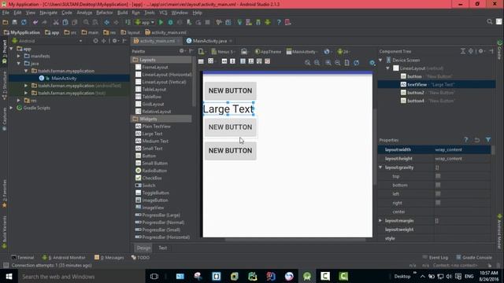Click the Cut scissors toolbar icon
Image resolution: width=504 pixels, height=283 pixels.
(56, 22)
